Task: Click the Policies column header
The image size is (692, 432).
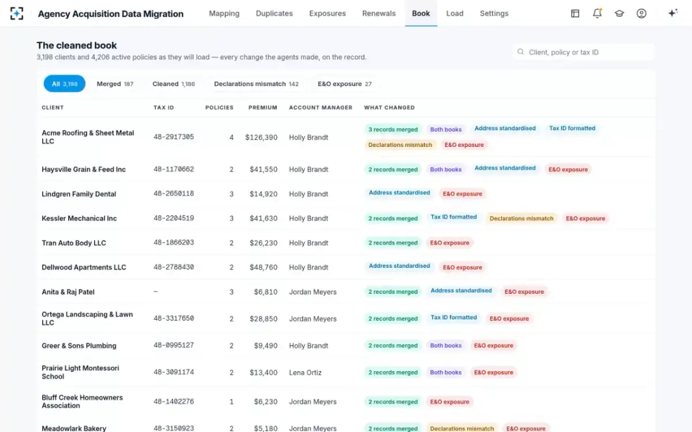Action: pos(219,108)
